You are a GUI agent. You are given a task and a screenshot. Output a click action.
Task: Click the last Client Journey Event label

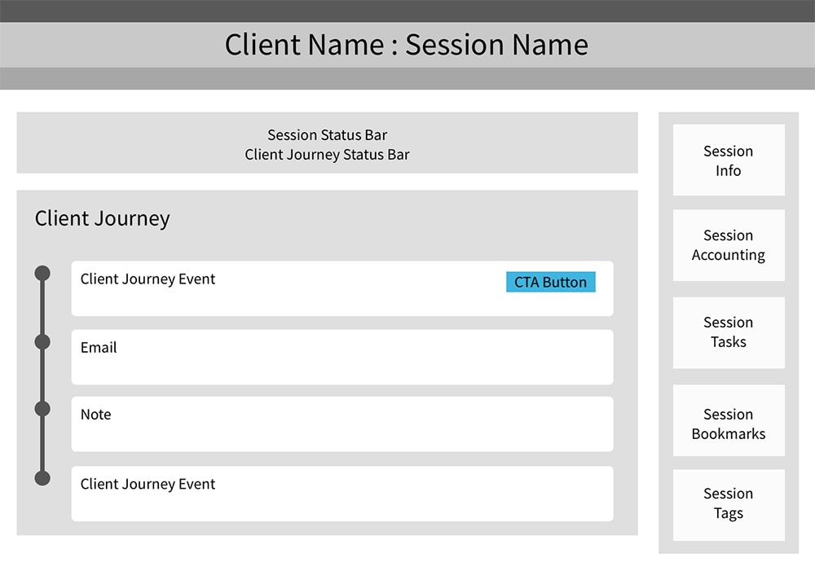point(148,485)
